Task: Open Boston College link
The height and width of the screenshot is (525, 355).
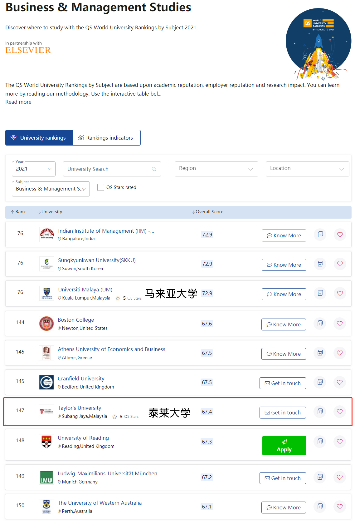Action: 76,320
